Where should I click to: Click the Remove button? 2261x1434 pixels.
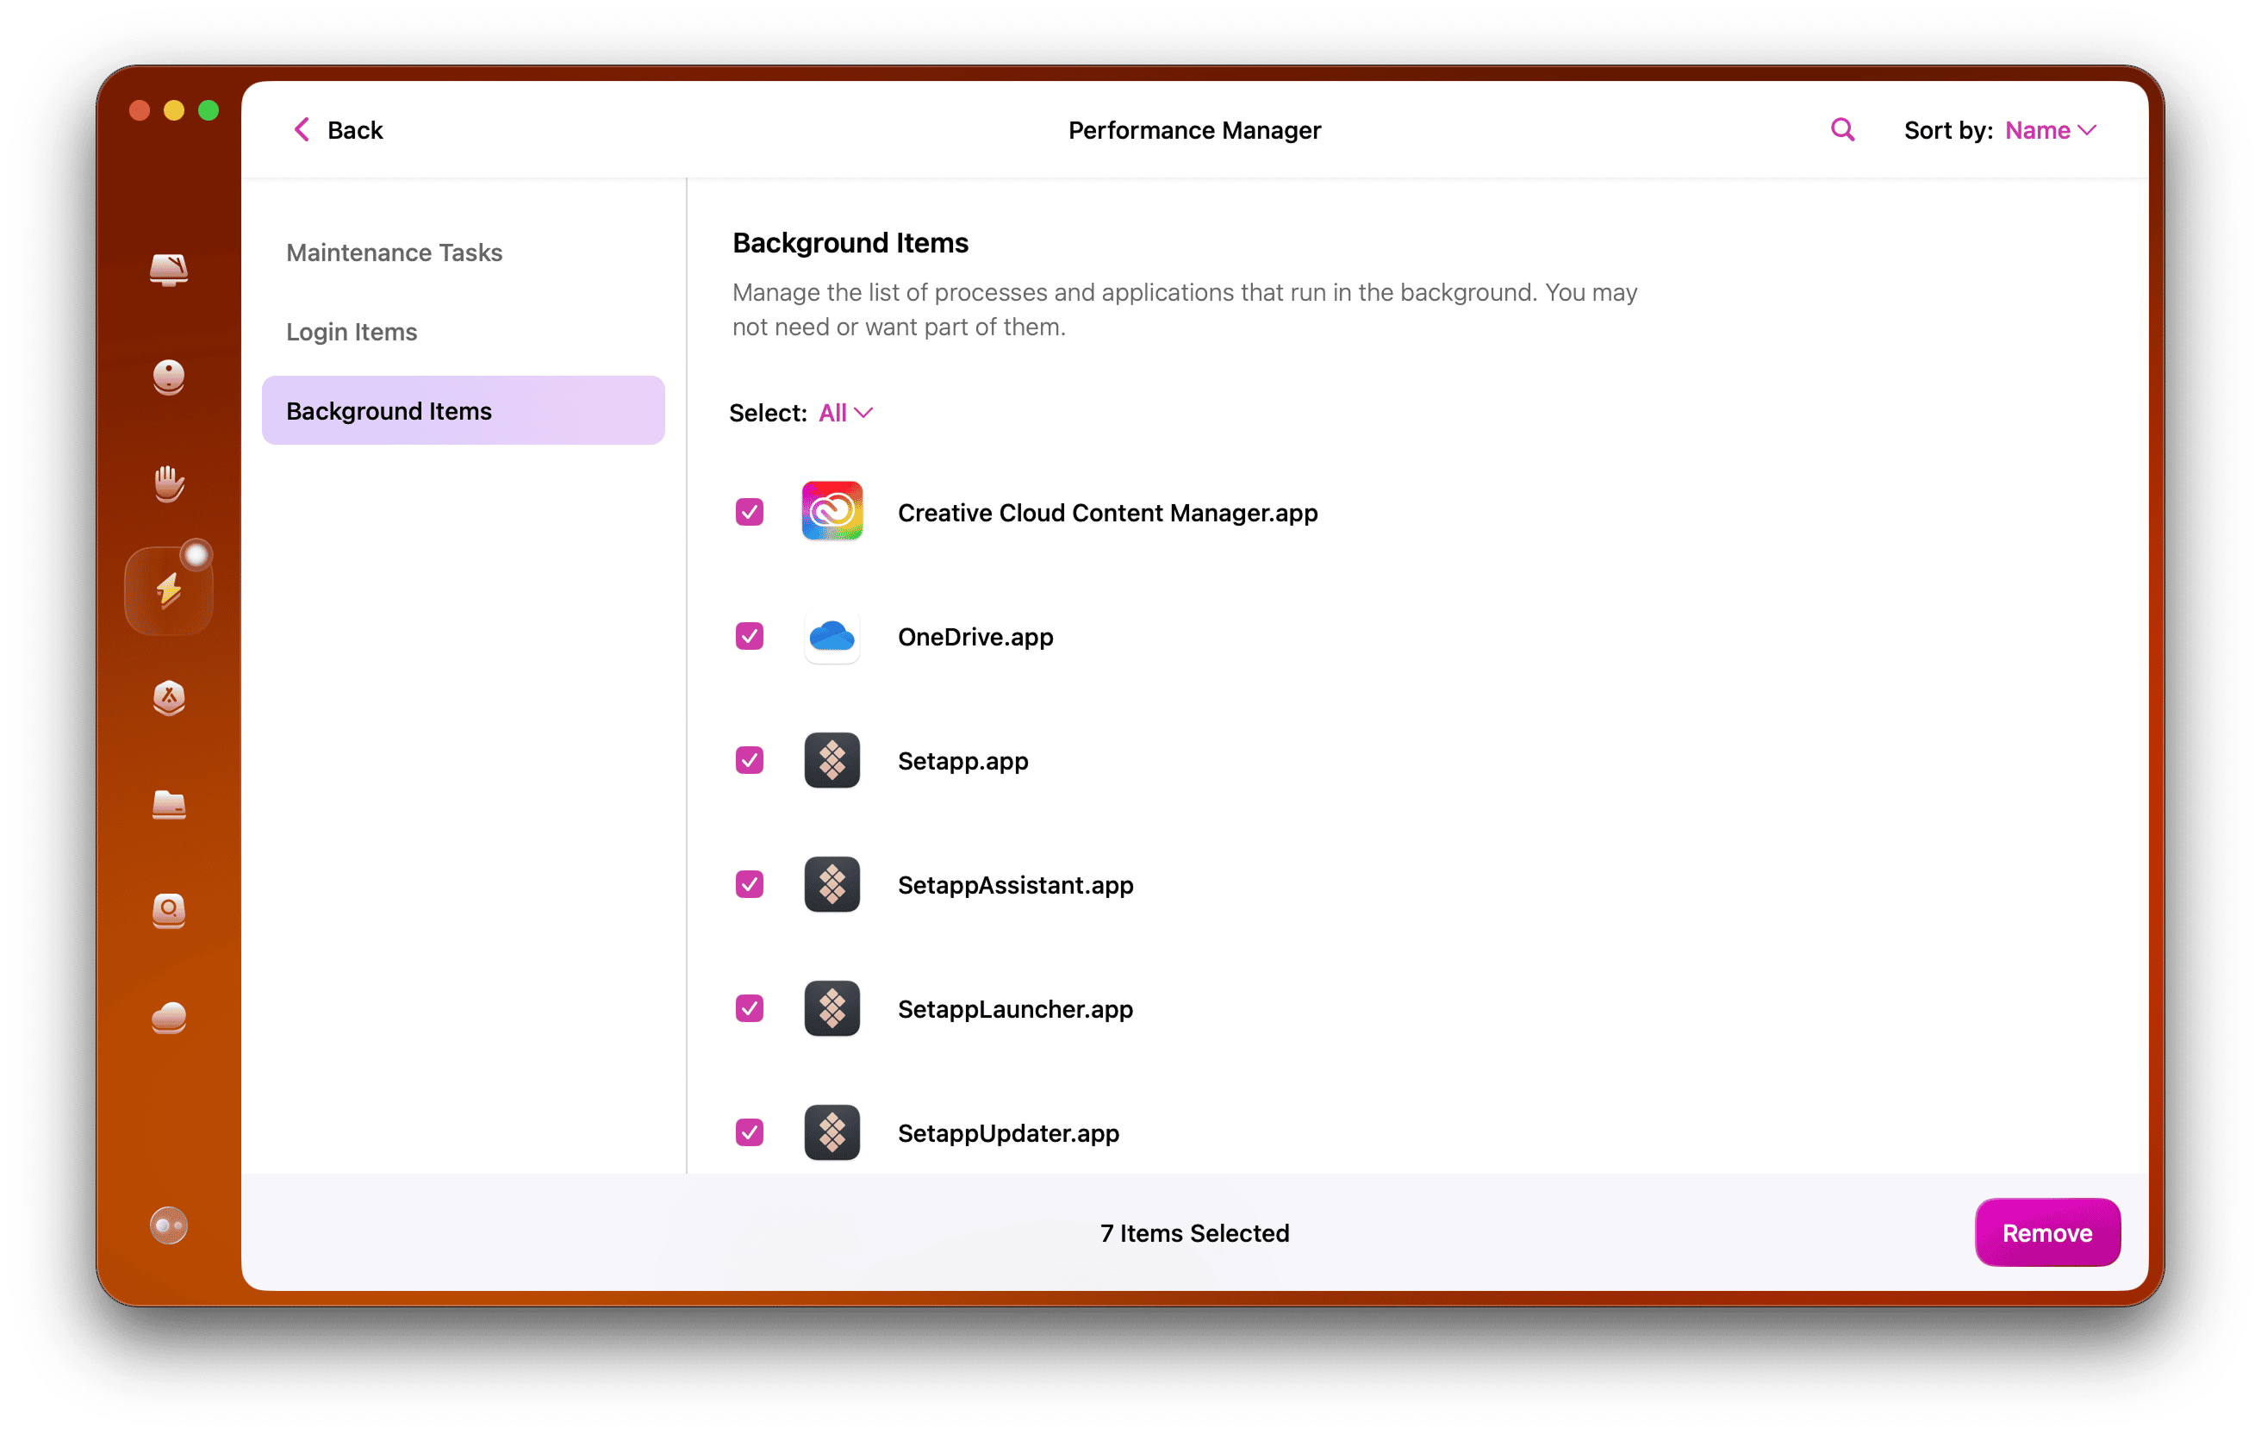point(2047,1233)
